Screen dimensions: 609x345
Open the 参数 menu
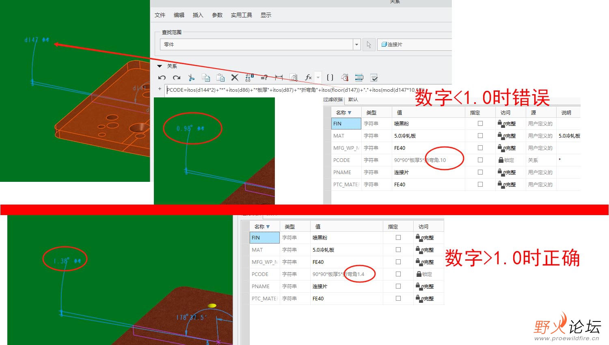coord(217,15)
